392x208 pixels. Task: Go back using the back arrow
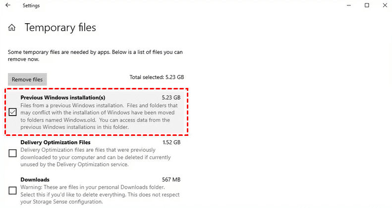click(x=8, y=5)
